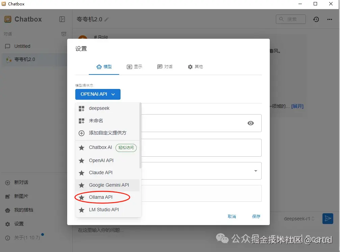Viewport: 340px width, 252px height.
Task: Click the star icon beside LM Studio API
Action: pos(81,210)
